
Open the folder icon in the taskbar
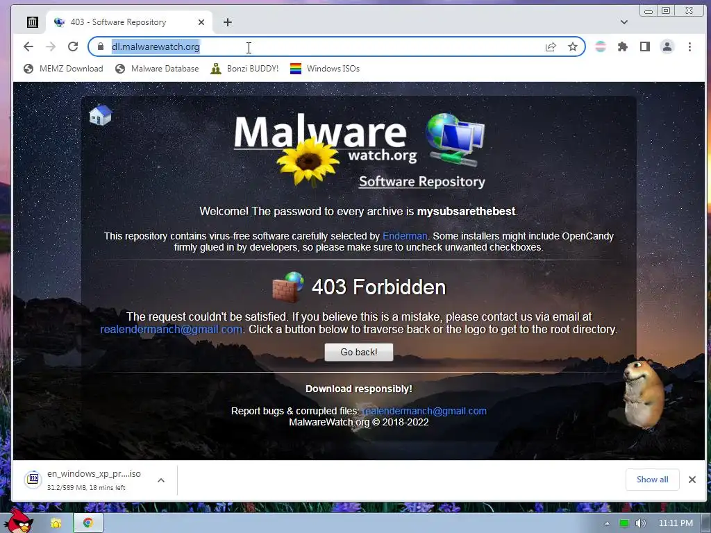[56, 523]
